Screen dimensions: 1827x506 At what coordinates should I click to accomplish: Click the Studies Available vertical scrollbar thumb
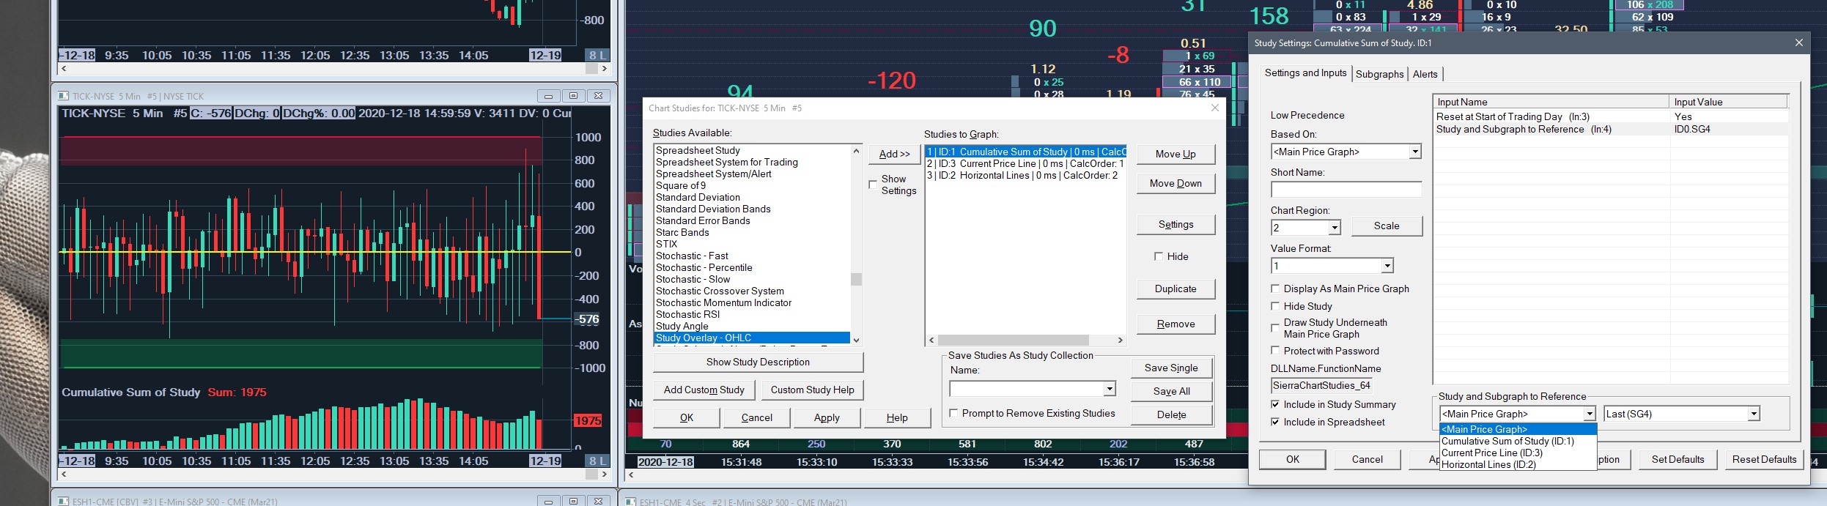pyautogui.click(x=856, y=279)
